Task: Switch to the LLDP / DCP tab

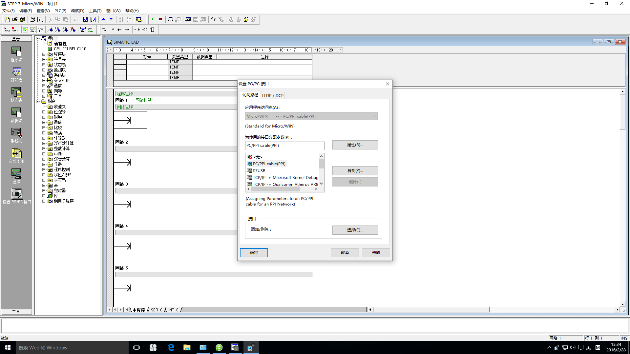Action: click(273, 96)
